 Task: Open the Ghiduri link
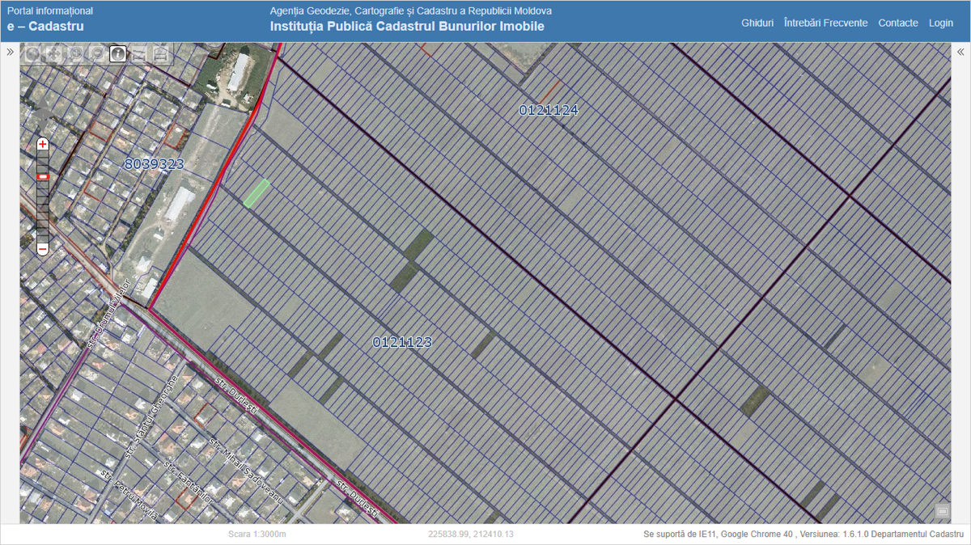757,23
